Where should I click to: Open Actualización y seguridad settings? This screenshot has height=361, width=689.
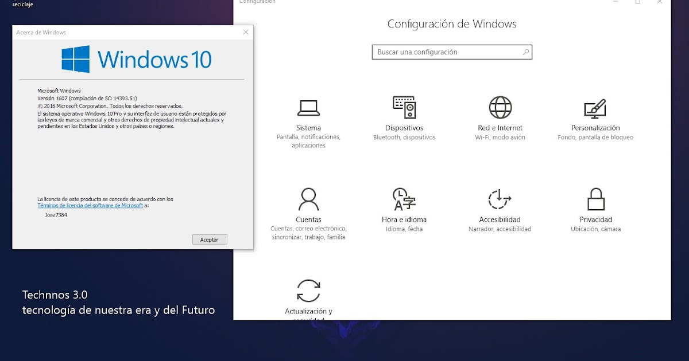click(x=309, y=298)
